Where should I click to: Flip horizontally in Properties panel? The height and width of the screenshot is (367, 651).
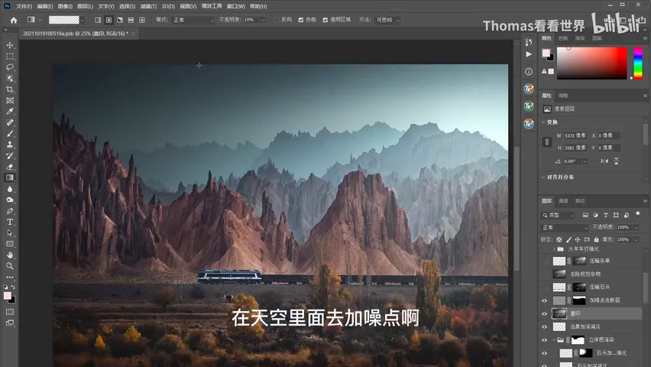604,161
